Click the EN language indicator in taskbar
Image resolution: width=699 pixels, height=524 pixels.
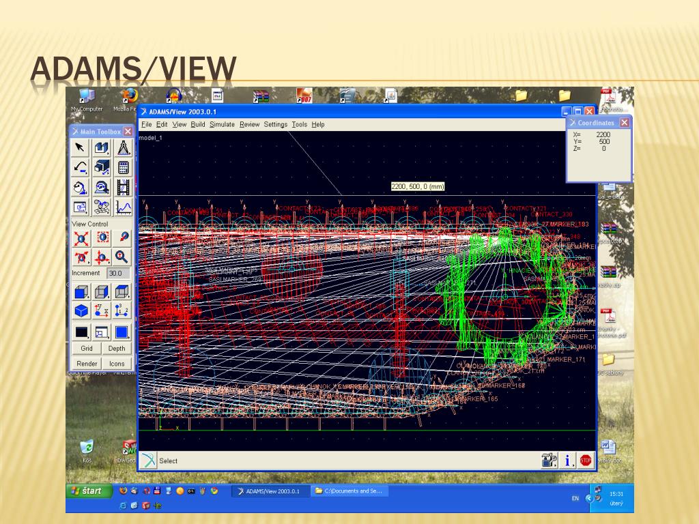click(575, 498)
